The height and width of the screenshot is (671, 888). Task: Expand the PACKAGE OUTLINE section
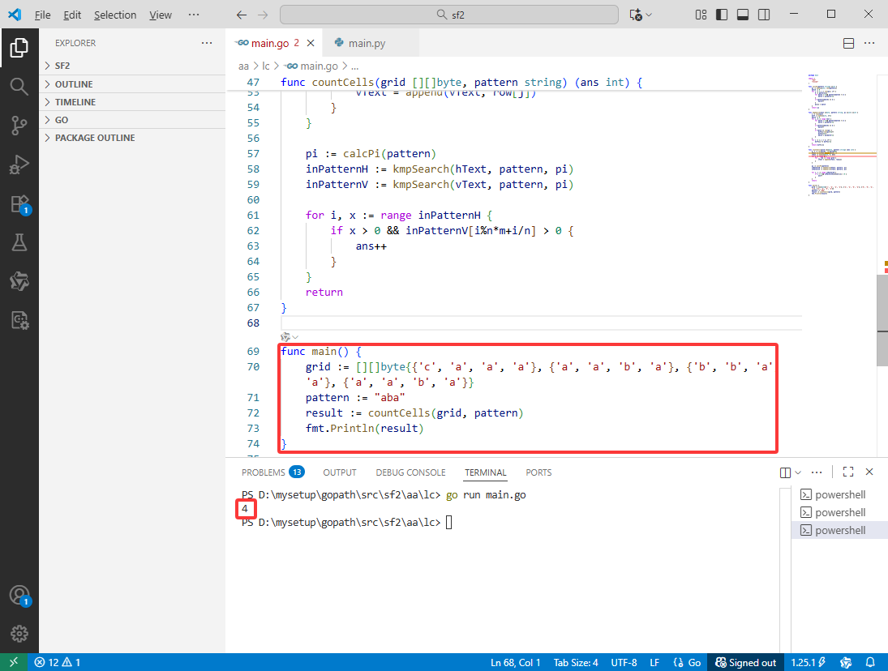(132, 138)
